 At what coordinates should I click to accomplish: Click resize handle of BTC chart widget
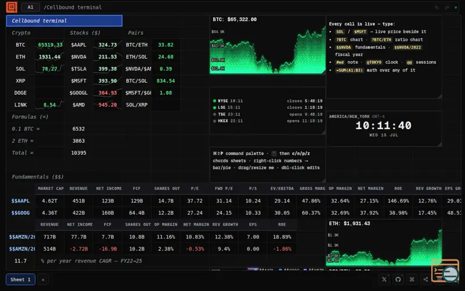(x=324, y=71)
